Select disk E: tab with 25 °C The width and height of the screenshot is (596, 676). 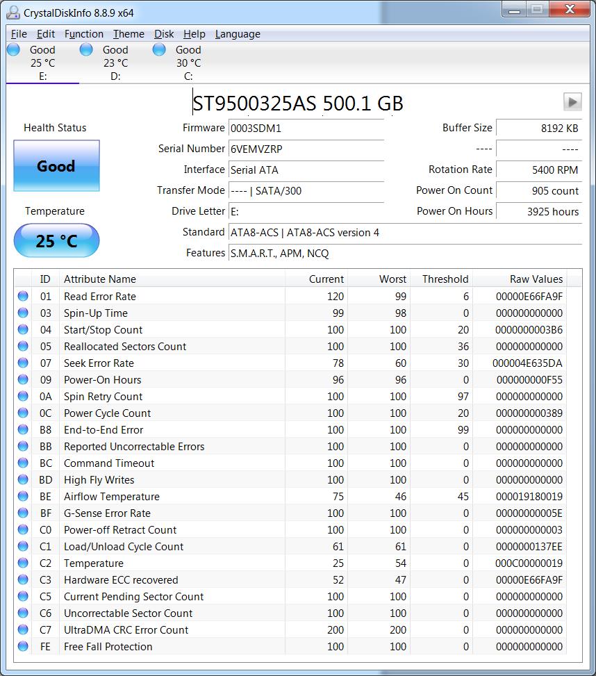coord(42,63)
